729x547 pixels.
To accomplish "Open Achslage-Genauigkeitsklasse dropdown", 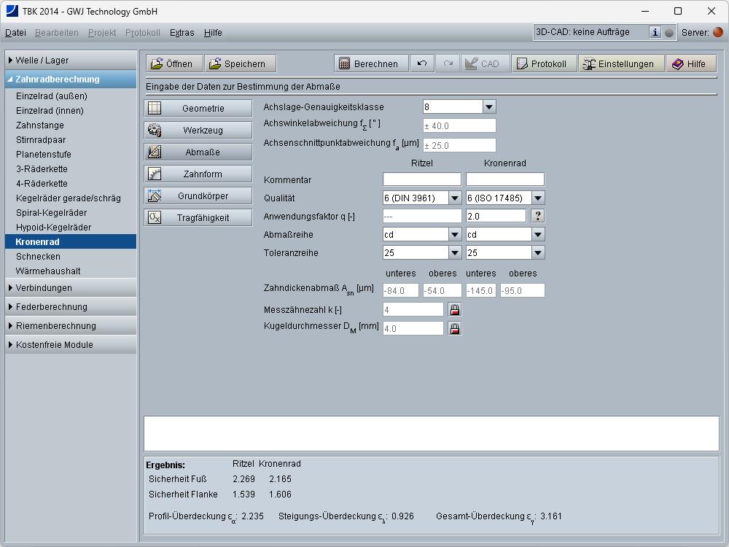I will pos(488,106).
